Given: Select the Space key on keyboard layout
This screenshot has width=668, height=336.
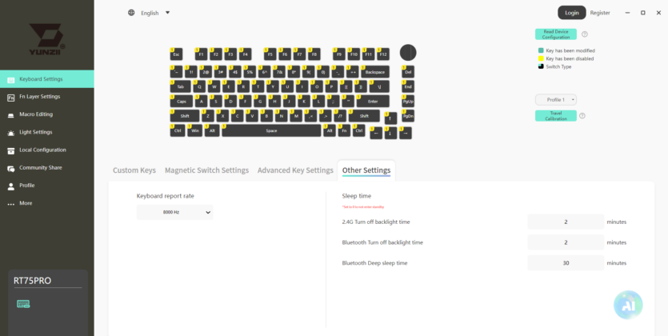Looking at the screenshot, I should [271, 130].
